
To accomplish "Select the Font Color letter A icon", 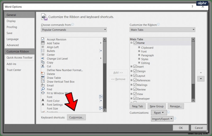I will tap(43, 101).
